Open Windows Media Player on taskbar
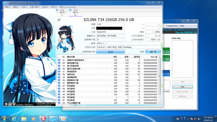Viewport: 217px width, 122px height. click(x=33, y=119)
